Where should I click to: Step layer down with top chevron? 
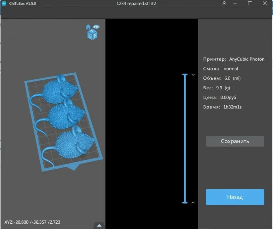tap(193, 75)
